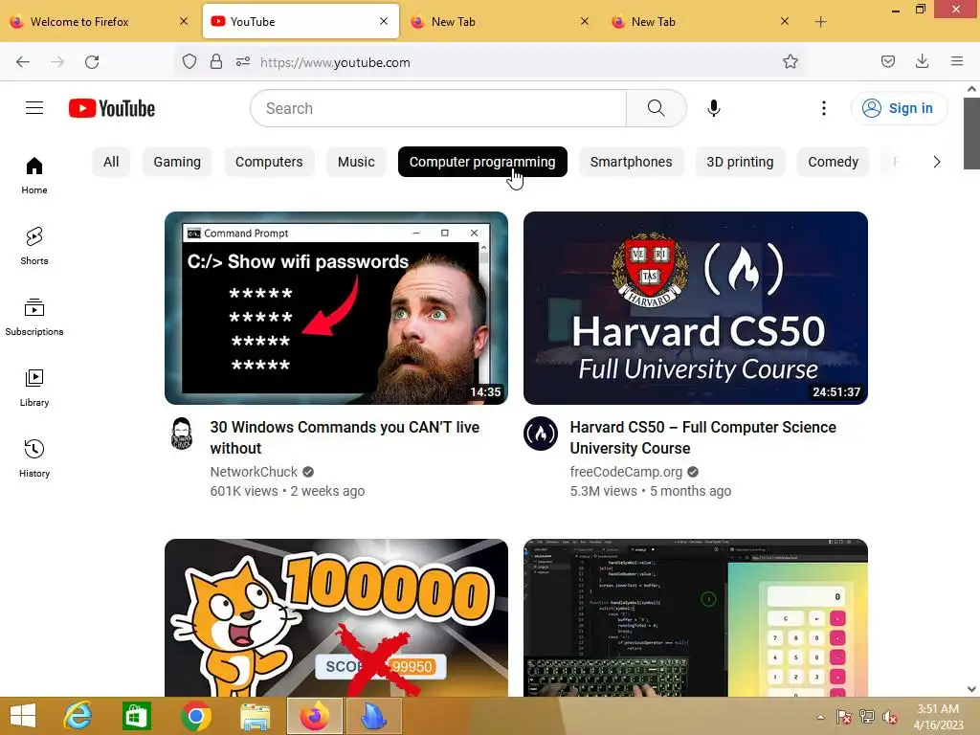Bookmark this page with star icon
Screen dimensions: 980x735
click(x=790, y=62)
